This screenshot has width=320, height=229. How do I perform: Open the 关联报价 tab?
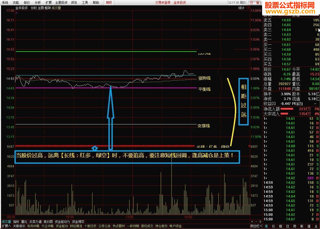coord(19,226)
